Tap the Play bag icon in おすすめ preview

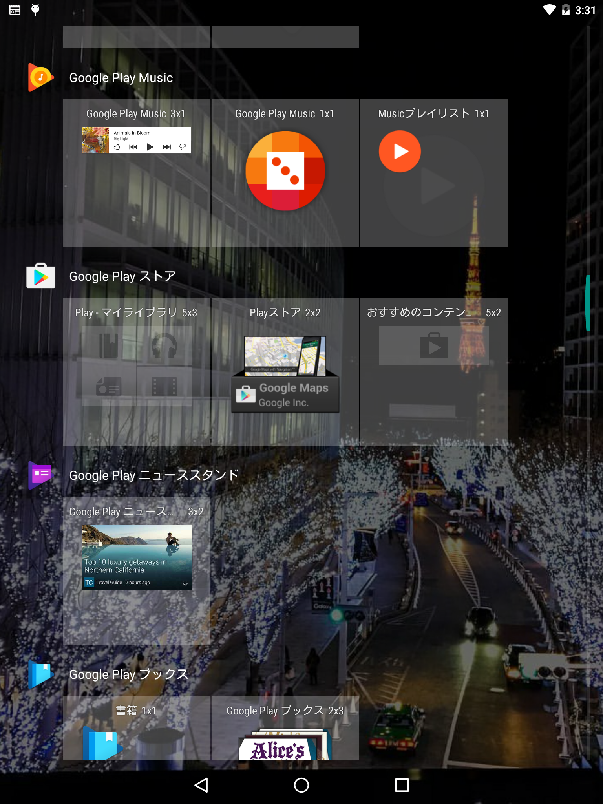coord(434,345)
